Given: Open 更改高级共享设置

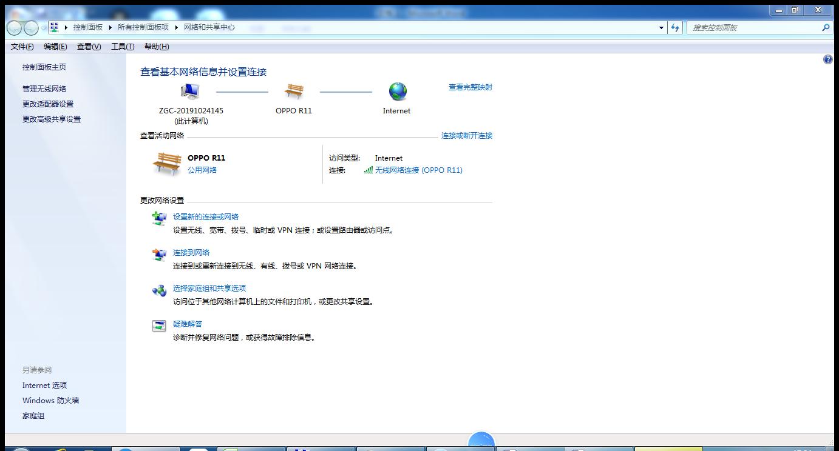Looking at the screenshot, I should pyautogui.click(x=50, y=119).
